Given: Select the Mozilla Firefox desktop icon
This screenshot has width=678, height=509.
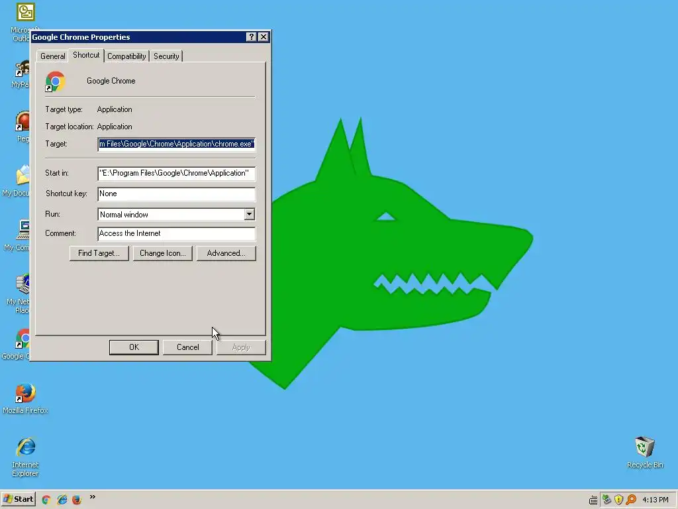Looking at the screenshot, I should coord(25,393).
